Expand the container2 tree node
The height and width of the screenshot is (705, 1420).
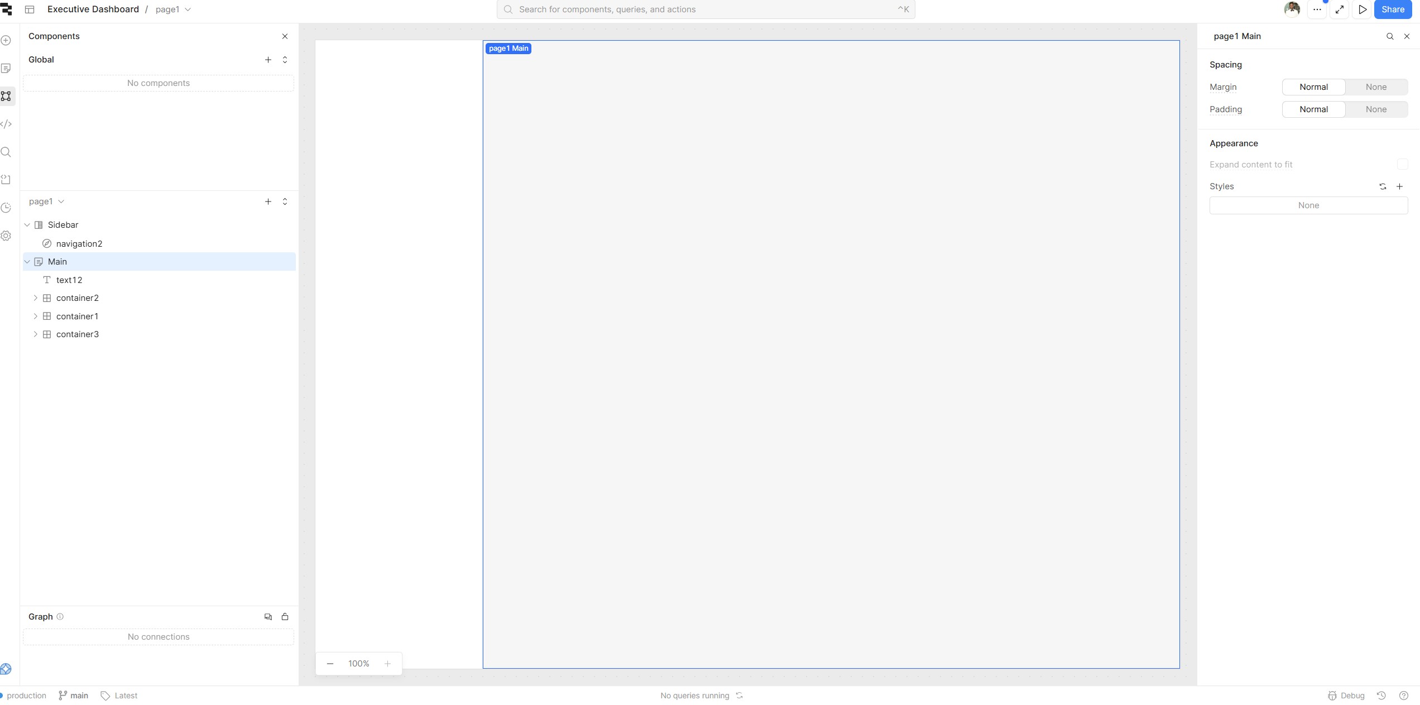(35, 298)
